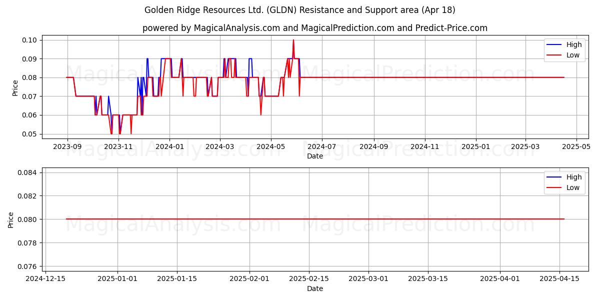Viewport: 600px width, 300px height.
Task: Click the 'Date' x-axis label of bottom chart
Action: [x=315, y=288]
